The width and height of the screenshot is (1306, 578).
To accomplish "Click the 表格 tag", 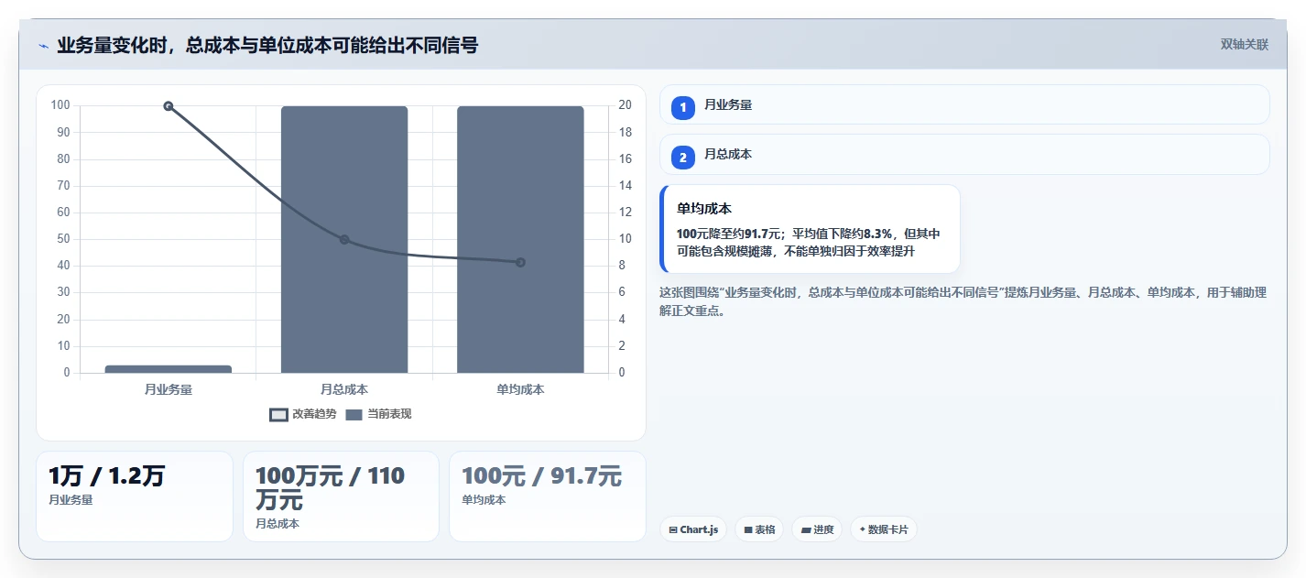I will pyautogui.click(x=759, y=529).
